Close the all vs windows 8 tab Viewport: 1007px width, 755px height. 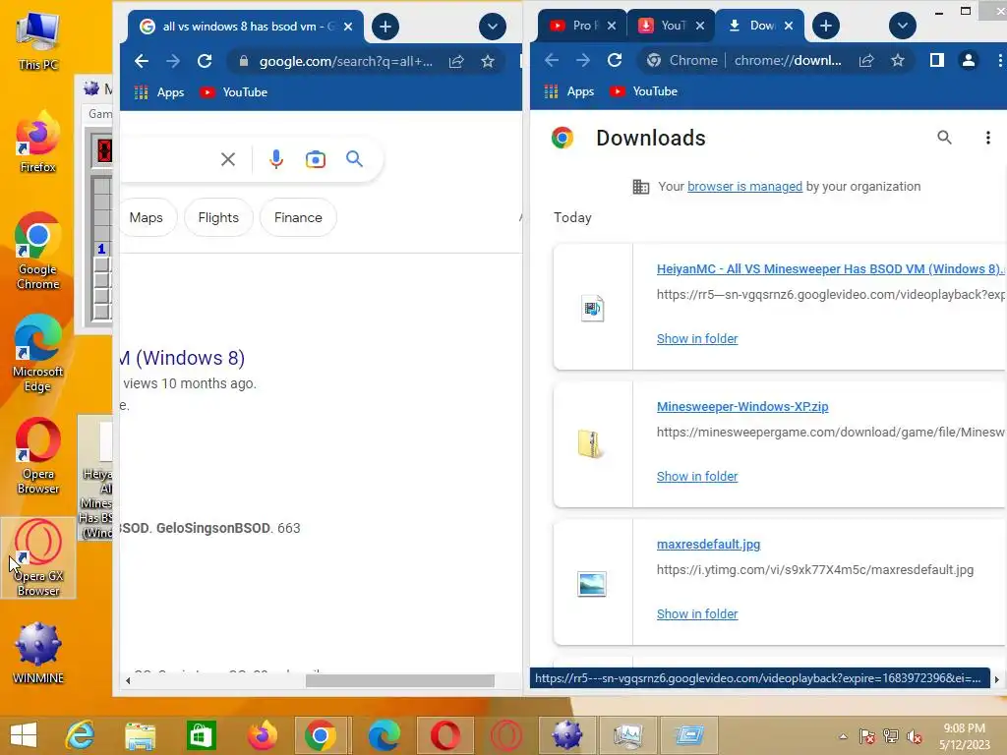tap(348, 27)
